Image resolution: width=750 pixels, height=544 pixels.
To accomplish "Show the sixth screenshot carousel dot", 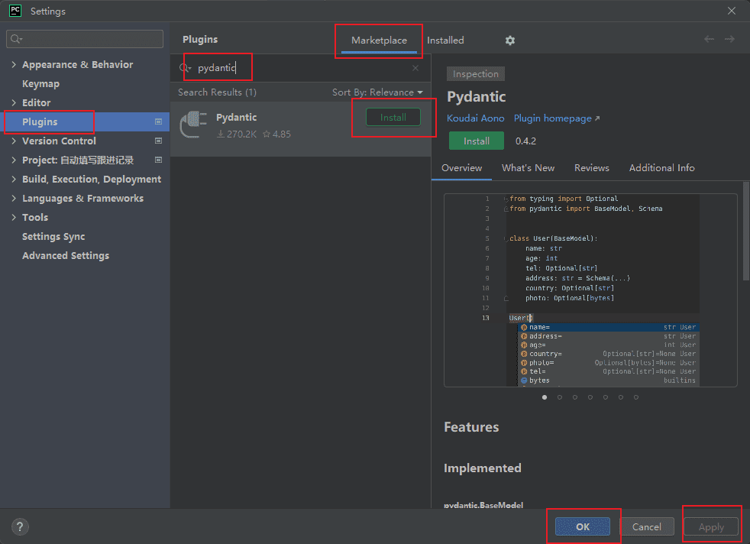I will pos(621,397).
